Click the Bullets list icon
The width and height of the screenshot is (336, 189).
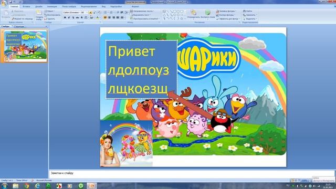tap(106, 13)
